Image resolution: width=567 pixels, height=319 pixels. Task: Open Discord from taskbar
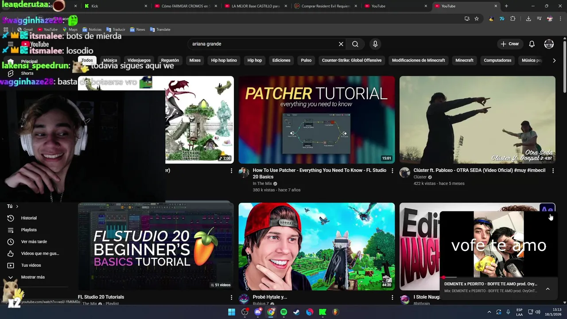point(258,312)
